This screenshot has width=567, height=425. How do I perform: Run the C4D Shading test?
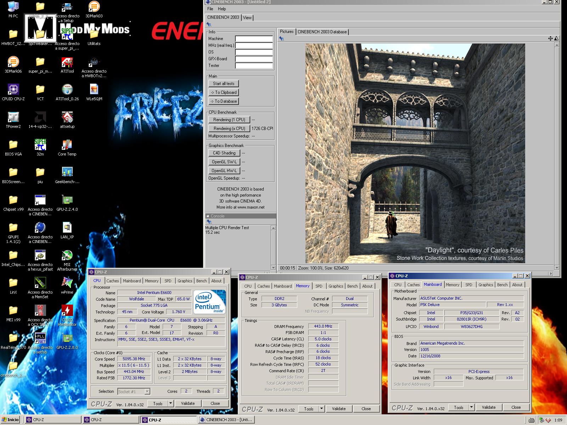[224, 153]
